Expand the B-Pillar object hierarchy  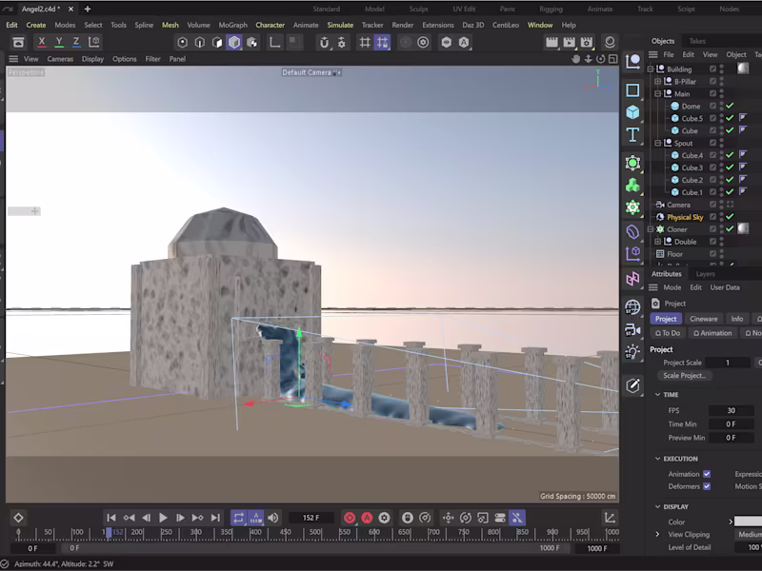click(658, 82)
